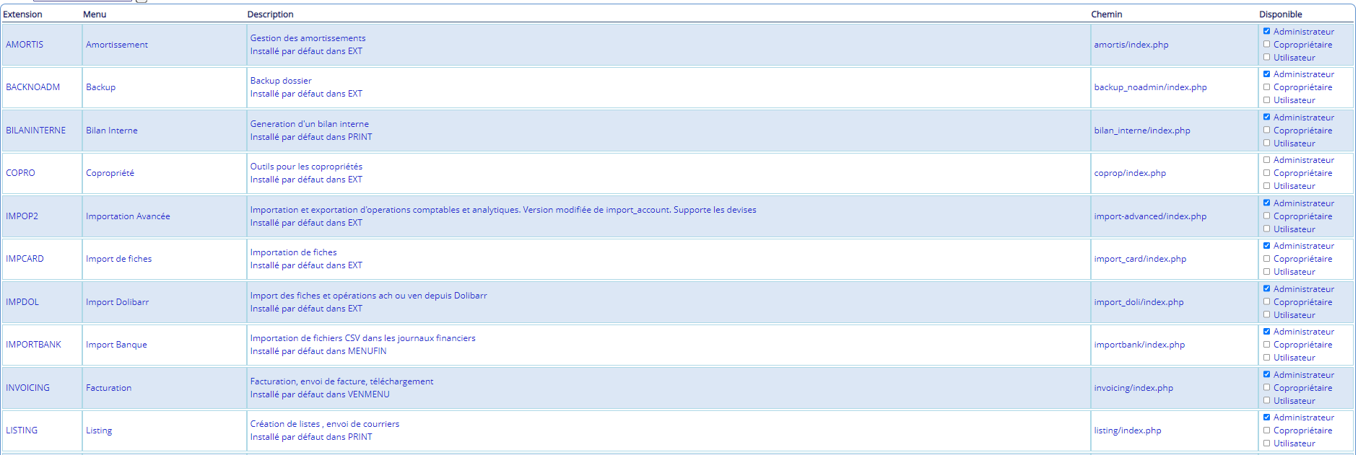The width and height of the screenshot is (1358, 455).
Task: Uncheck Administrateur for the AMORTIS extension
Action: [x=1266, y=31]
